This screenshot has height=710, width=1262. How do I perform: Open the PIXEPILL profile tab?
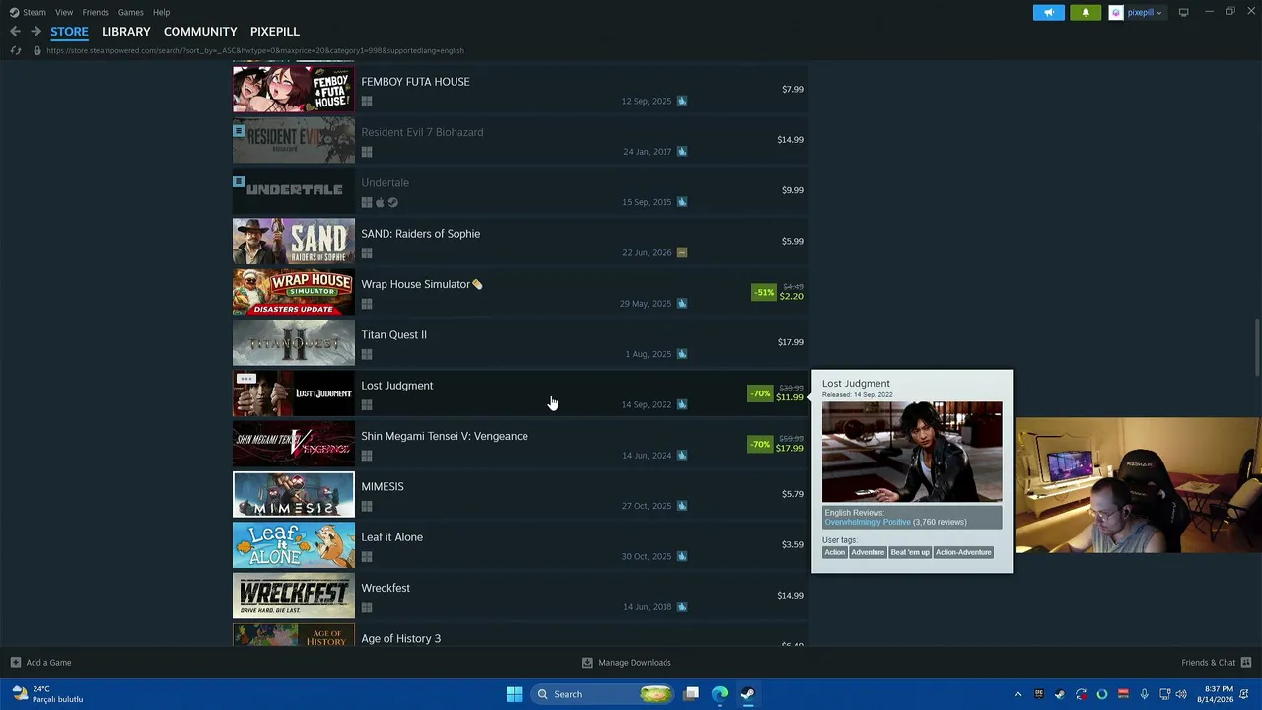click(x=275, y=32)
